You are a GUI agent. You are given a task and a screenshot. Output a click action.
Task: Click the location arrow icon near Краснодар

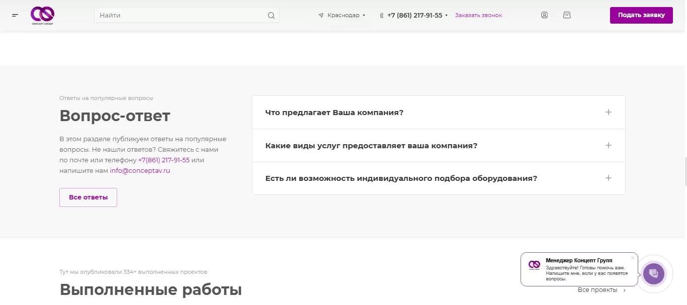pyautogui.click(x=321, y=16)
